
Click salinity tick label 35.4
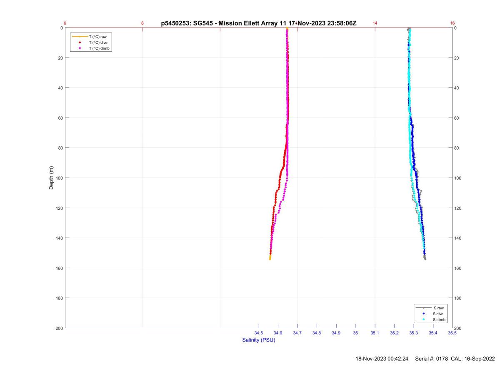(x=433, y=333)
